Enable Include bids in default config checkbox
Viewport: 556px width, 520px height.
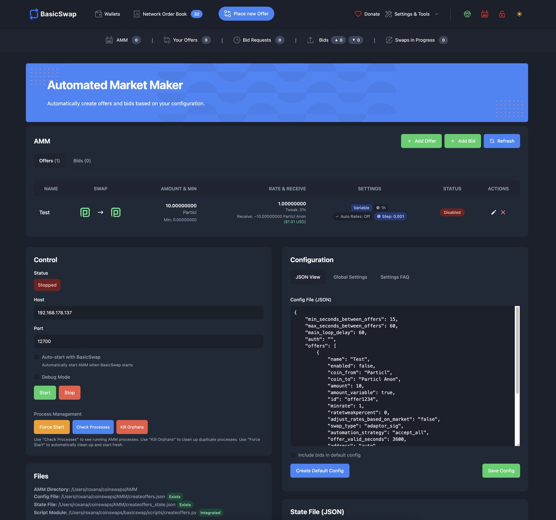pyautogui.click(x=293, y=455)
